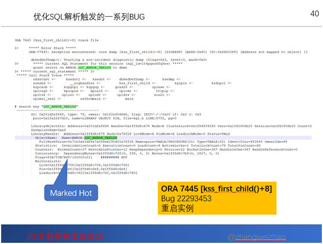Click 'sou2o' in the call stack
The width and height of the screenshot is (323, 244).
click(x=159, y=95)
